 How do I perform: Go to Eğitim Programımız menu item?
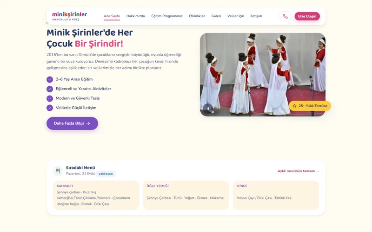click(167, 16)
